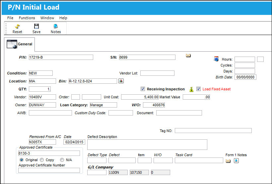Click the G/L field showing 107150
This screenshot has width=272, height=184.
(139, 172)
